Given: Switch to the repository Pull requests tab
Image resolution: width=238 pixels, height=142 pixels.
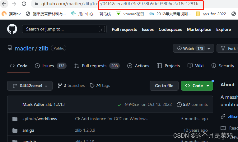Looking at the screenshot, I should [x=97, y=66].
